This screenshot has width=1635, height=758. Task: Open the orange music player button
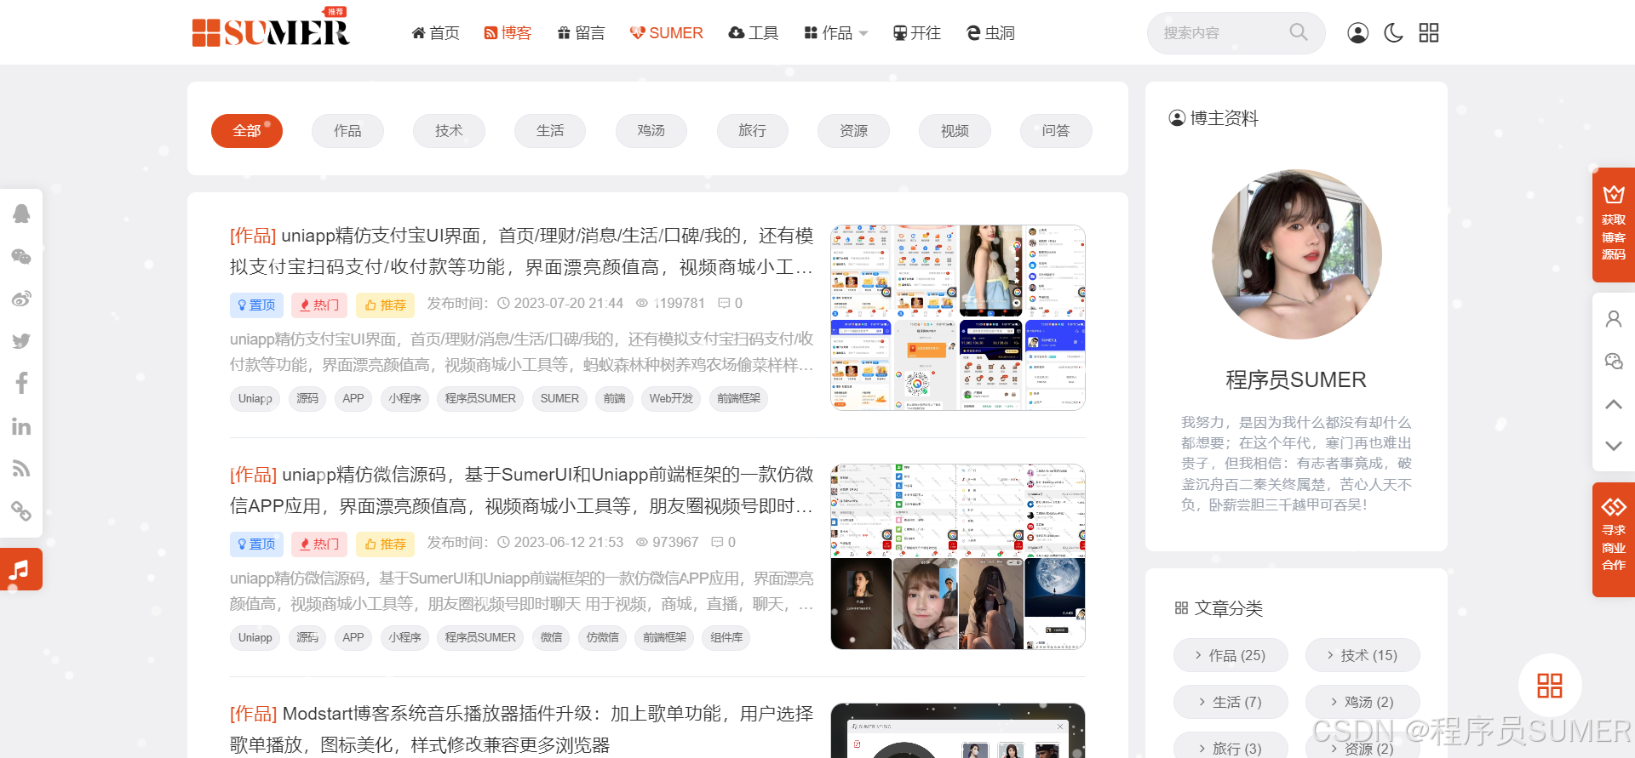click(x=21, y=569)
